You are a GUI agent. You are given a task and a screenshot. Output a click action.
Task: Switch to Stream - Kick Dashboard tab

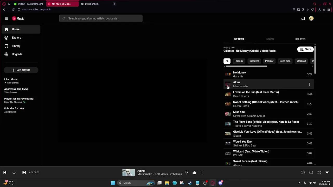tap(29, 4)
